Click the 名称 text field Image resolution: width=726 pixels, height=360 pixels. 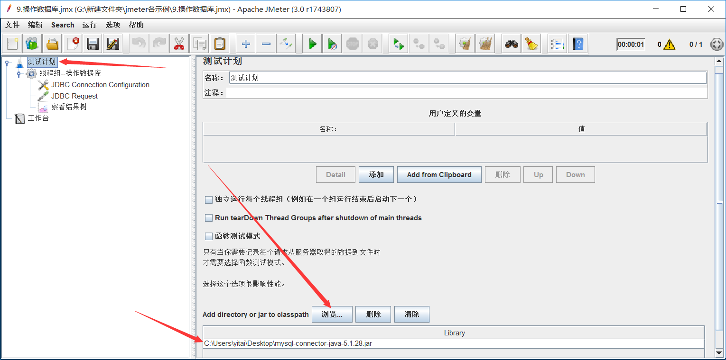[x=467, y=78]
